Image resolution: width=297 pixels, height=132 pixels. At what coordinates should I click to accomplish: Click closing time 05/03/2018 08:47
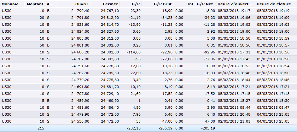[x=273, y=107]
